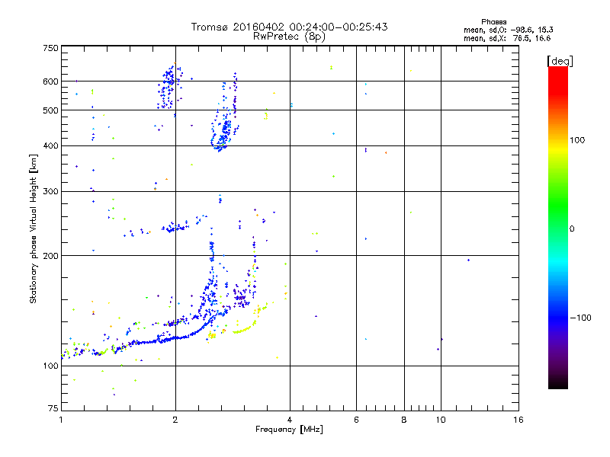The image size is (610, 457).
Task: Click the x-axis label '8'
Action: (x=404, y=420)
